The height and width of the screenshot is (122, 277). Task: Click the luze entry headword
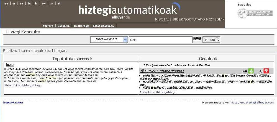coord(9,65)
